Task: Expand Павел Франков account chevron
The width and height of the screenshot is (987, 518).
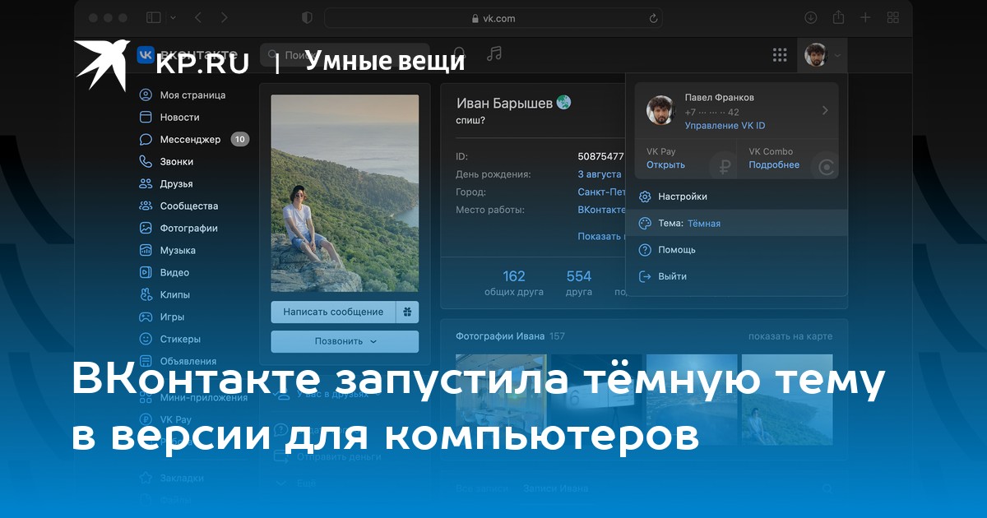Action: pyautogui.click(x=825, y=110)
